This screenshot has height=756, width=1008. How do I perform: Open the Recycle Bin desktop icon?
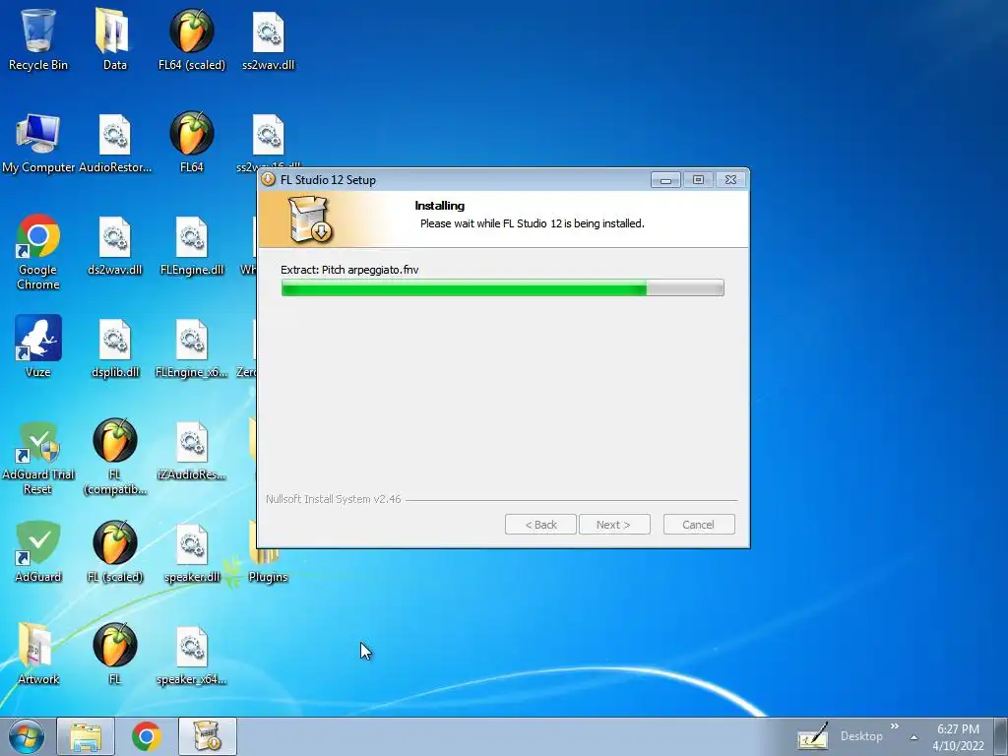(x=38, y=38)
